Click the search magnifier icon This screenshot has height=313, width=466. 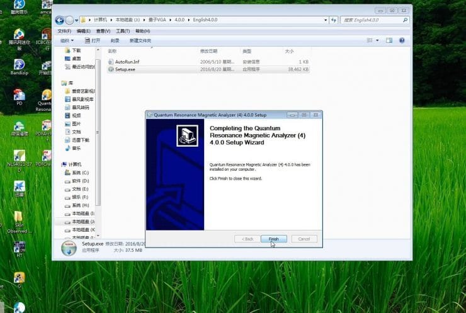(405, 20)
